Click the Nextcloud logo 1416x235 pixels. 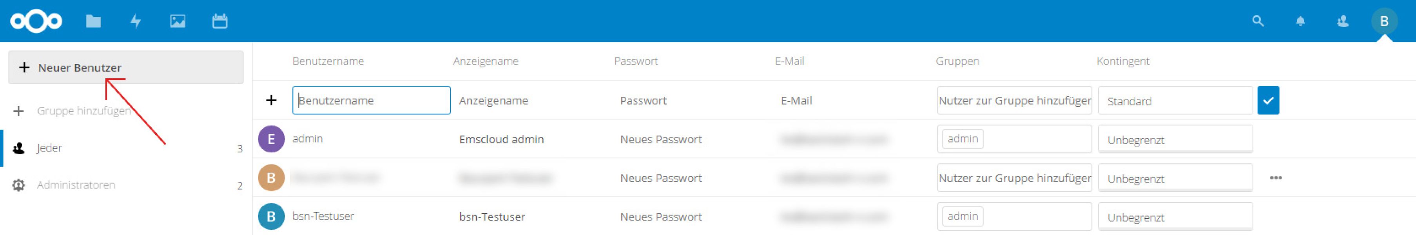pyautogui.click(x=36, y=22)
